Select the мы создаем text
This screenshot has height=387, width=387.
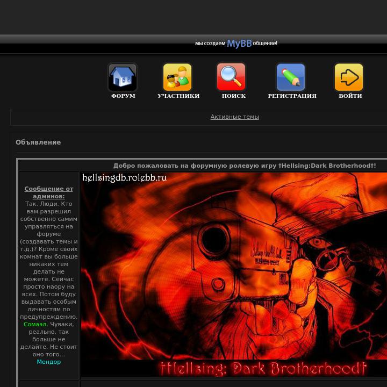[x=210, y=44]
